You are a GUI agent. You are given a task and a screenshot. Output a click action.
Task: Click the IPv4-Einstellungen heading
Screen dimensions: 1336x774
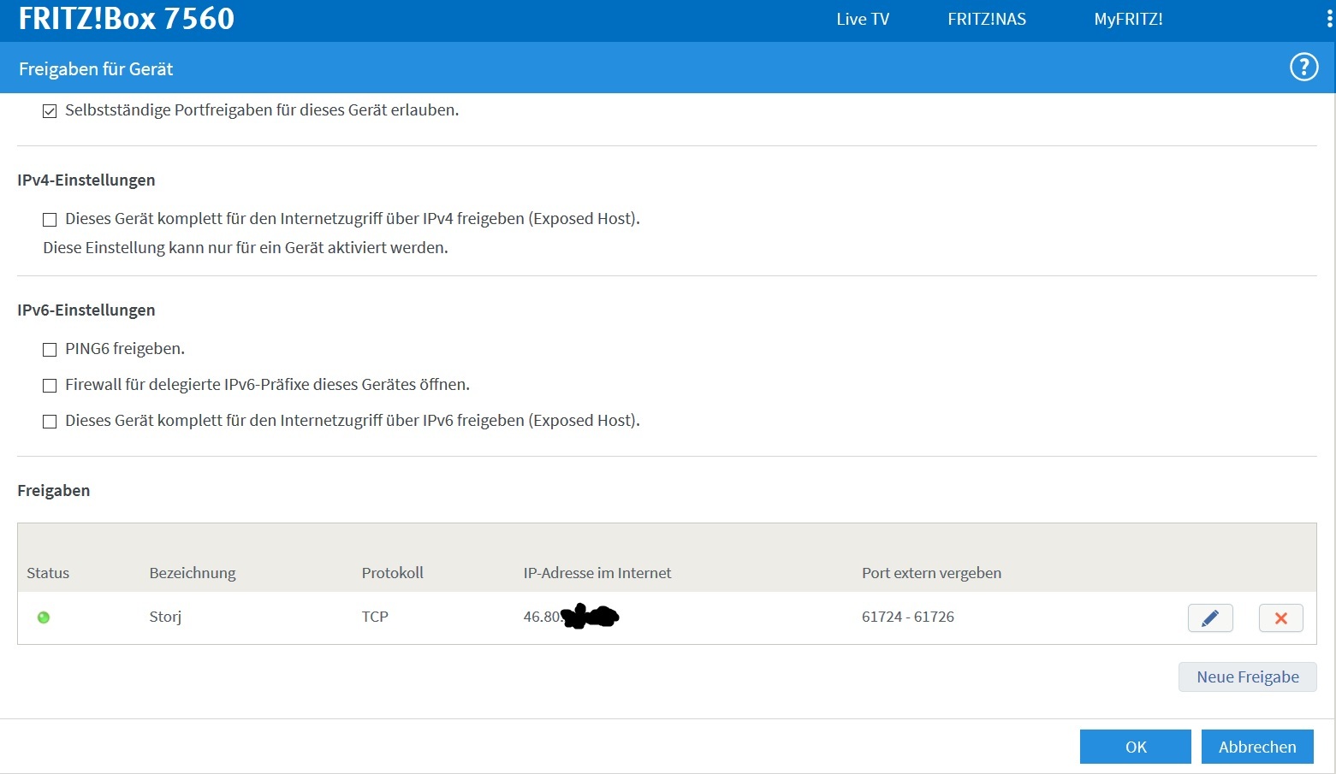86,180
